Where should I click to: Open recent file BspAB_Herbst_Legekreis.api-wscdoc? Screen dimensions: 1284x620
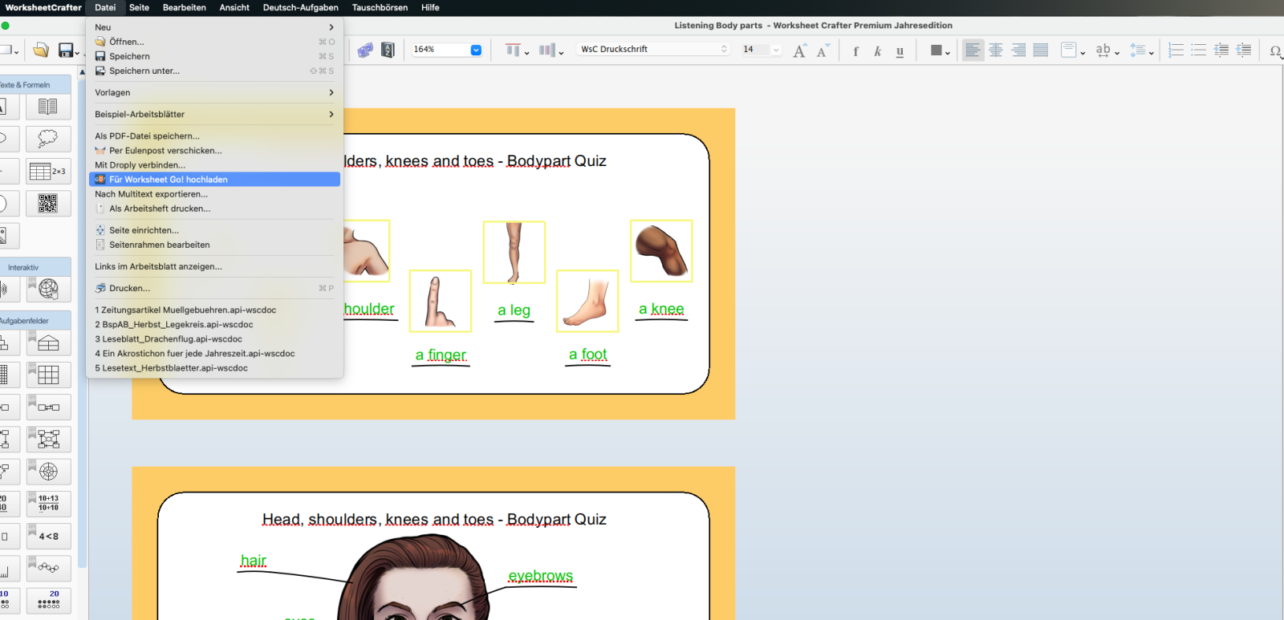[x=174, y=325]
